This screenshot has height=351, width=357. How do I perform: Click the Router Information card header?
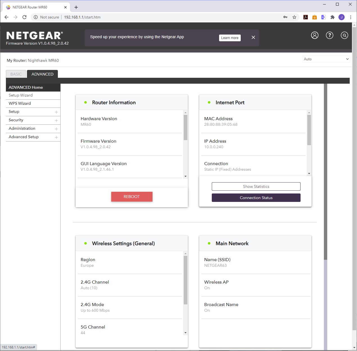[132, 102]
